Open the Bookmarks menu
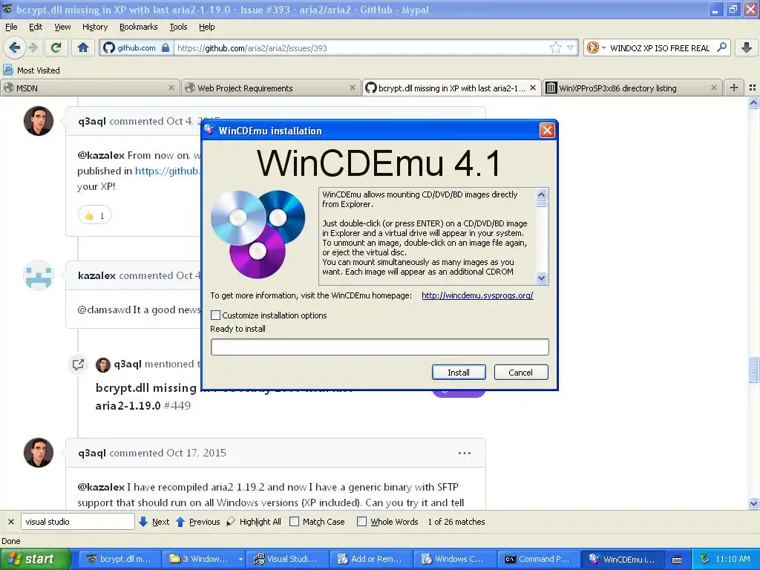Image resolution: width=760 pixels, height=570 pixels. 138,27
